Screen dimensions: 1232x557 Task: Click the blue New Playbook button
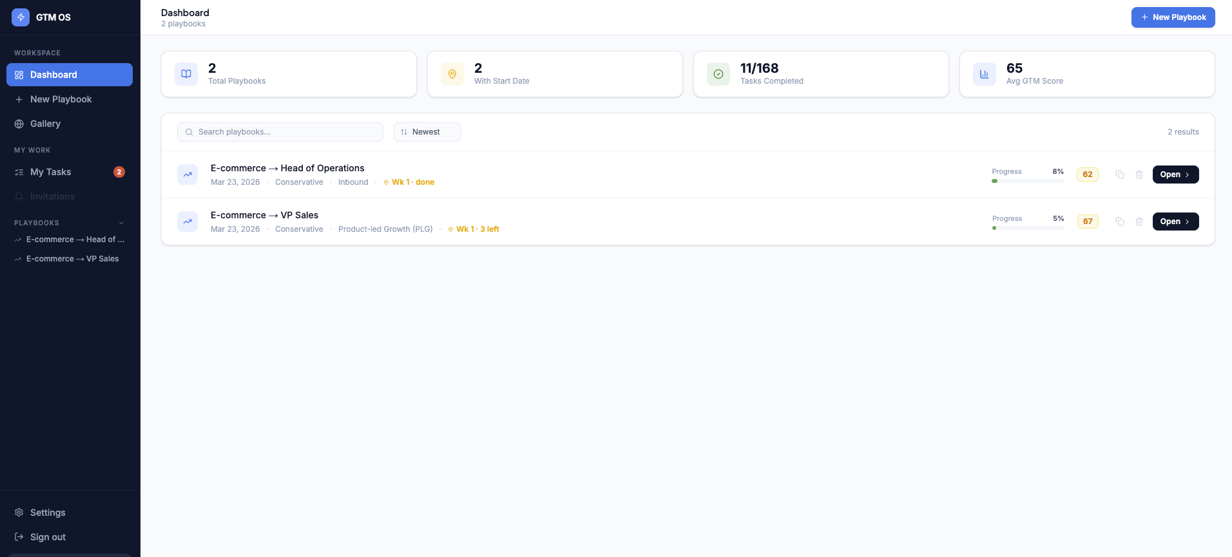point(1173,17)
